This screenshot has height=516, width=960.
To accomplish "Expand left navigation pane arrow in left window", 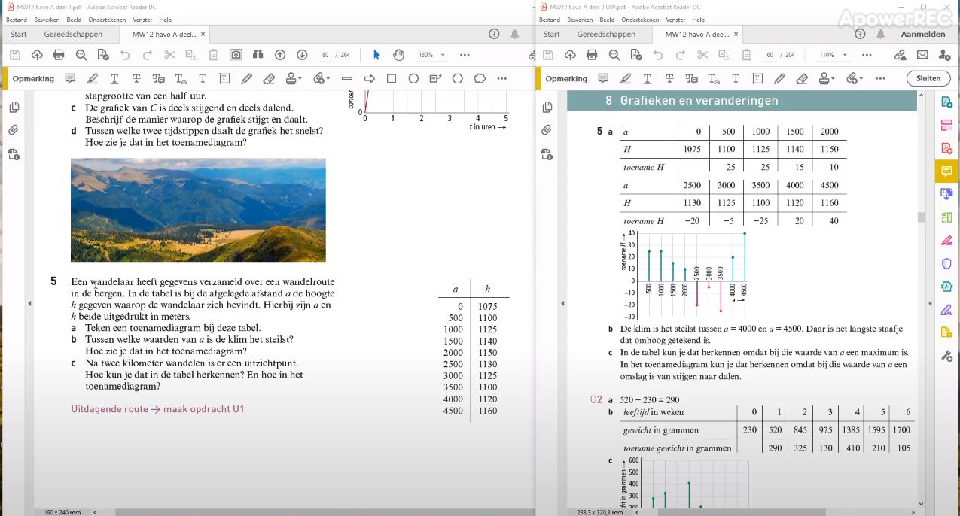I will pyautogui.click(x=30, y=303).
